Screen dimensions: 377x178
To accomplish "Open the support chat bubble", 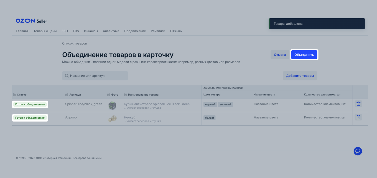I will pyautogui.click(x=358, y=151).
